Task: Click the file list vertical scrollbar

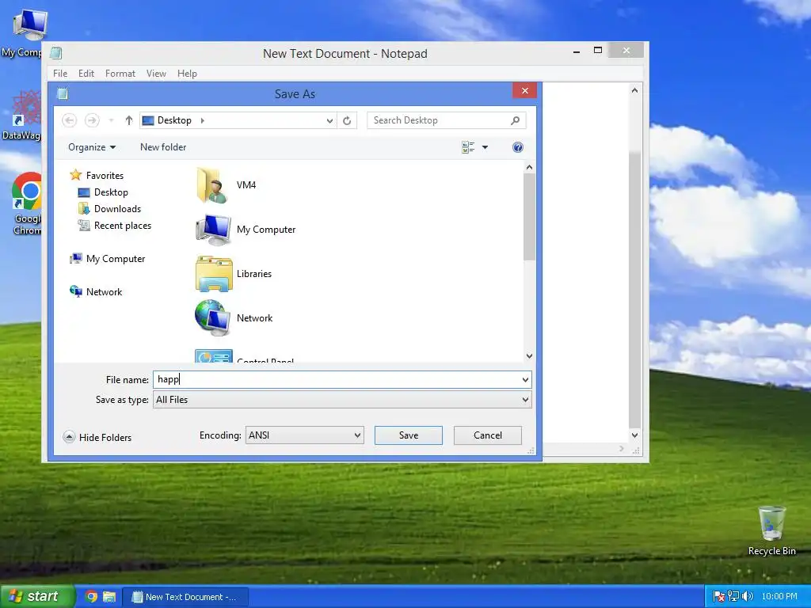Action: (x=529, y=217)
